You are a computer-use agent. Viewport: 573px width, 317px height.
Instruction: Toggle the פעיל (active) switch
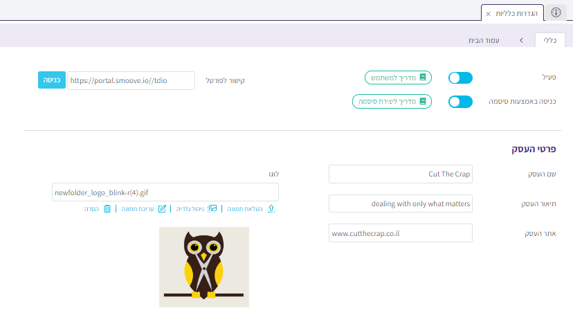460,78
